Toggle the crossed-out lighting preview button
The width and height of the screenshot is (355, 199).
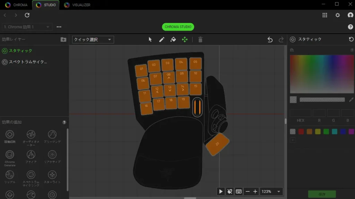click(230, 191)
